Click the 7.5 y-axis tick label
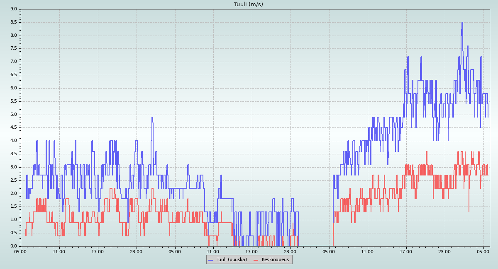The width and height of the screenshot is (498, 269). pos(13,48)
